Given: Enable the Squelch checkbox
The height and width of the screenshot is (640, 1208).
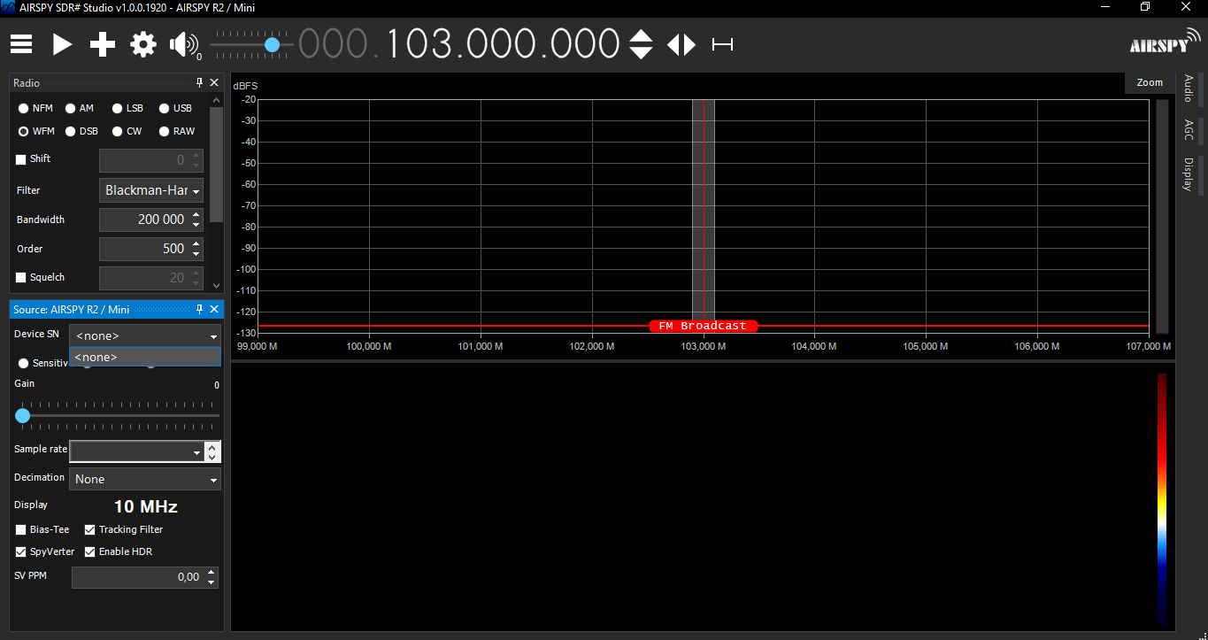Looking at the screenshot, I should (x=21, y=277).
